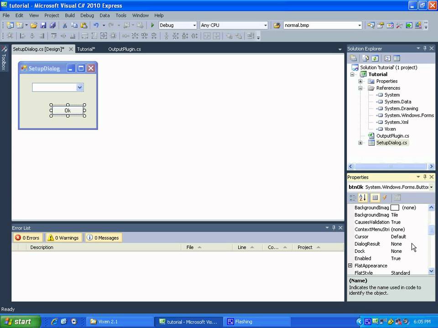Click the Solution Explorer horizontal scroll right arrow

[x=431, y=167]
